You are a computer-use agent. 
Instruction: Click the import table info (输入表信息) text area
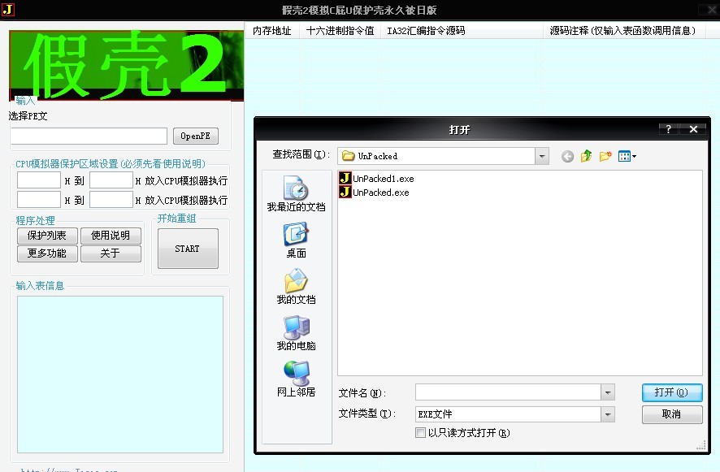point(120,375)
